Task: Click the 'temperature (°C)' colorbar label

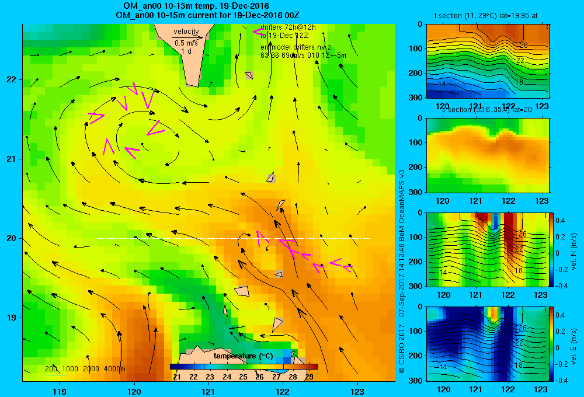Action: (243, 356)
